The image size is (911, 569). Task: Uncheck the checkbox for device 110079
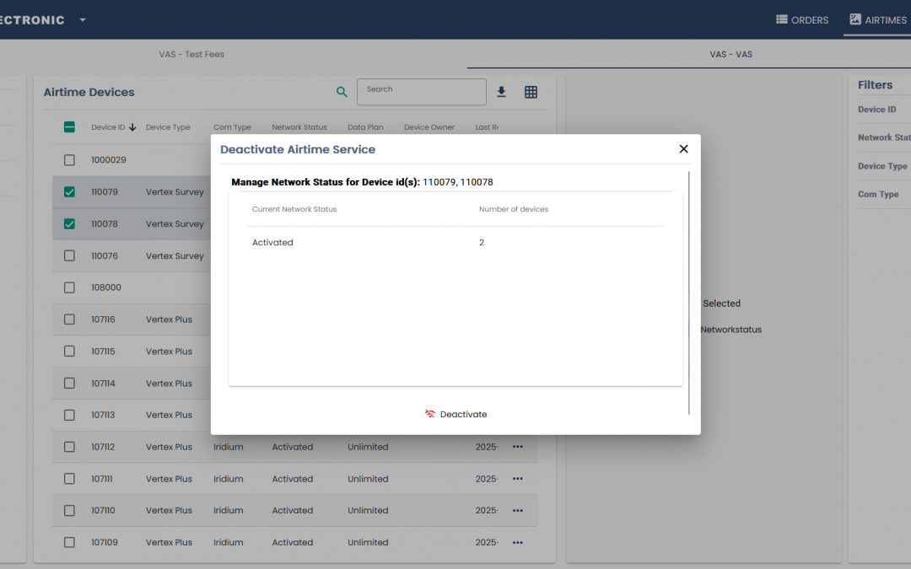coord(69,192)
